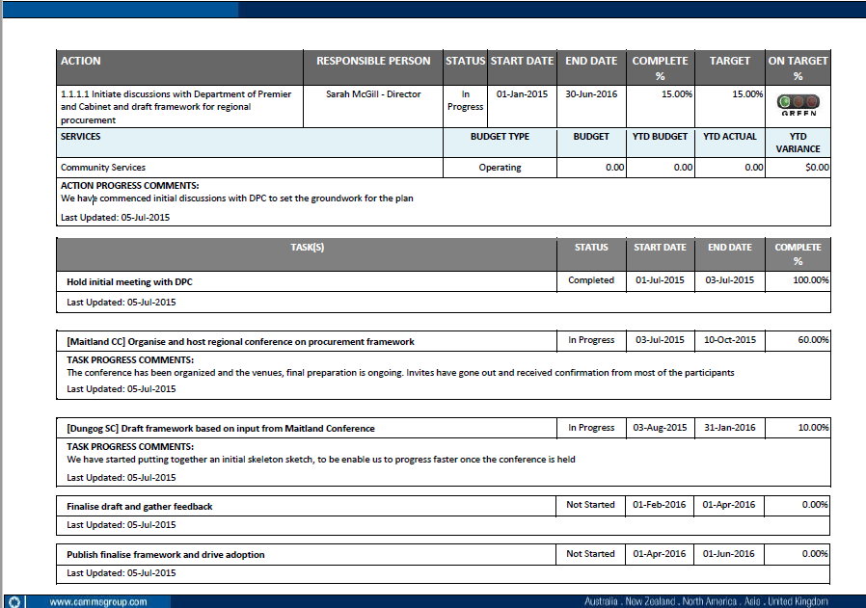Select task 'Hold initial meeting with DPC'
The height and width of the screenshot is (608, 866).
pyautogui.click(x=130, y=282)
